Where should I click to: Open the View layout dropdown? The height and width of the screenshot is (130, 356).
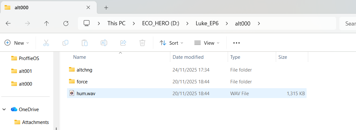click(207, 43)
